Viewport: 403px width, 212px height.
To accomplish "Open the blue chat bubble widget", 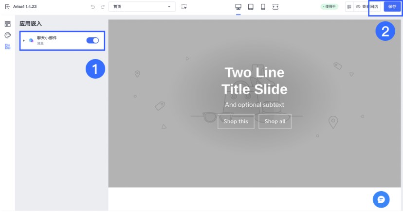I will [381, 199].
